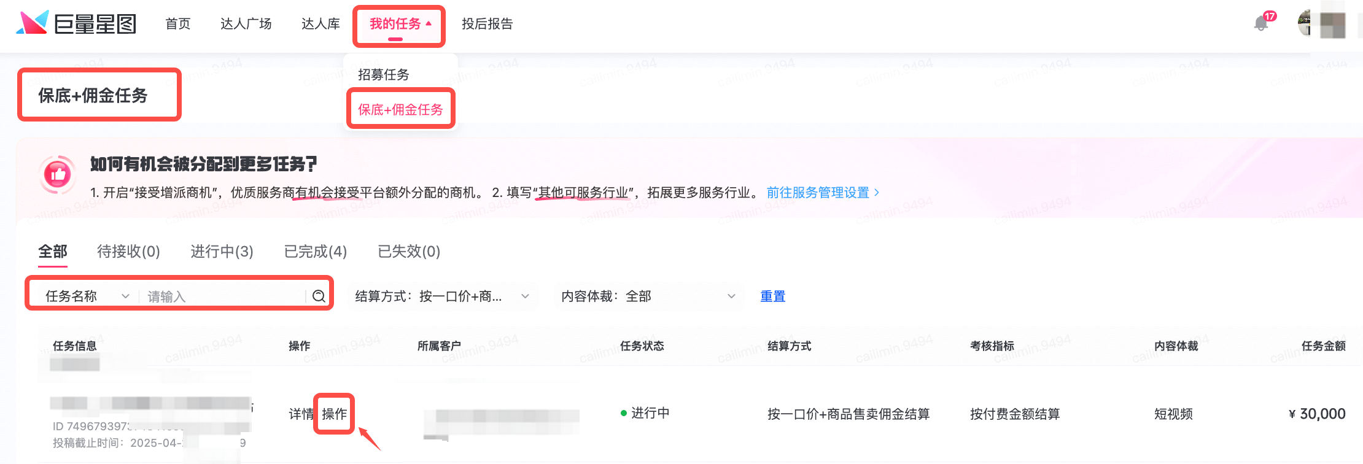Switch to the 已完成(4) tab
The width and height of the screenshot is (1363, 464).
pos(315,252)
